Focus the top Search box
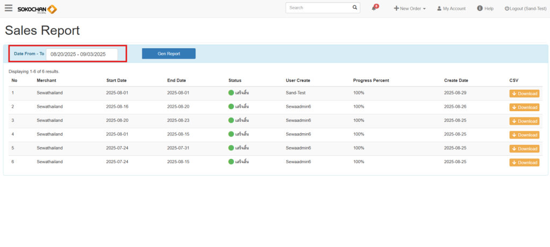 click(x=319, y=8)
